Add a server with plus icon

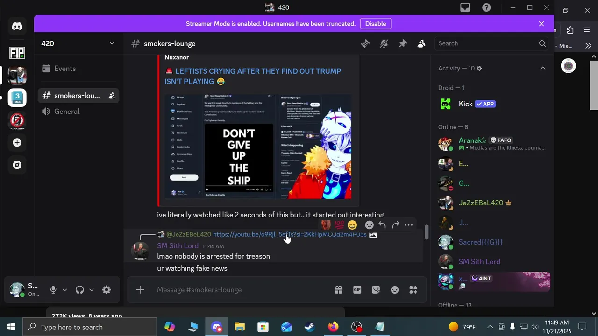tap(17, 142)
